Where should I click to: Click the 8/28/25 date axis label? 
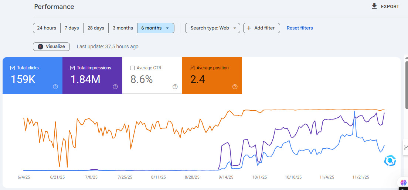click(192, 177)
